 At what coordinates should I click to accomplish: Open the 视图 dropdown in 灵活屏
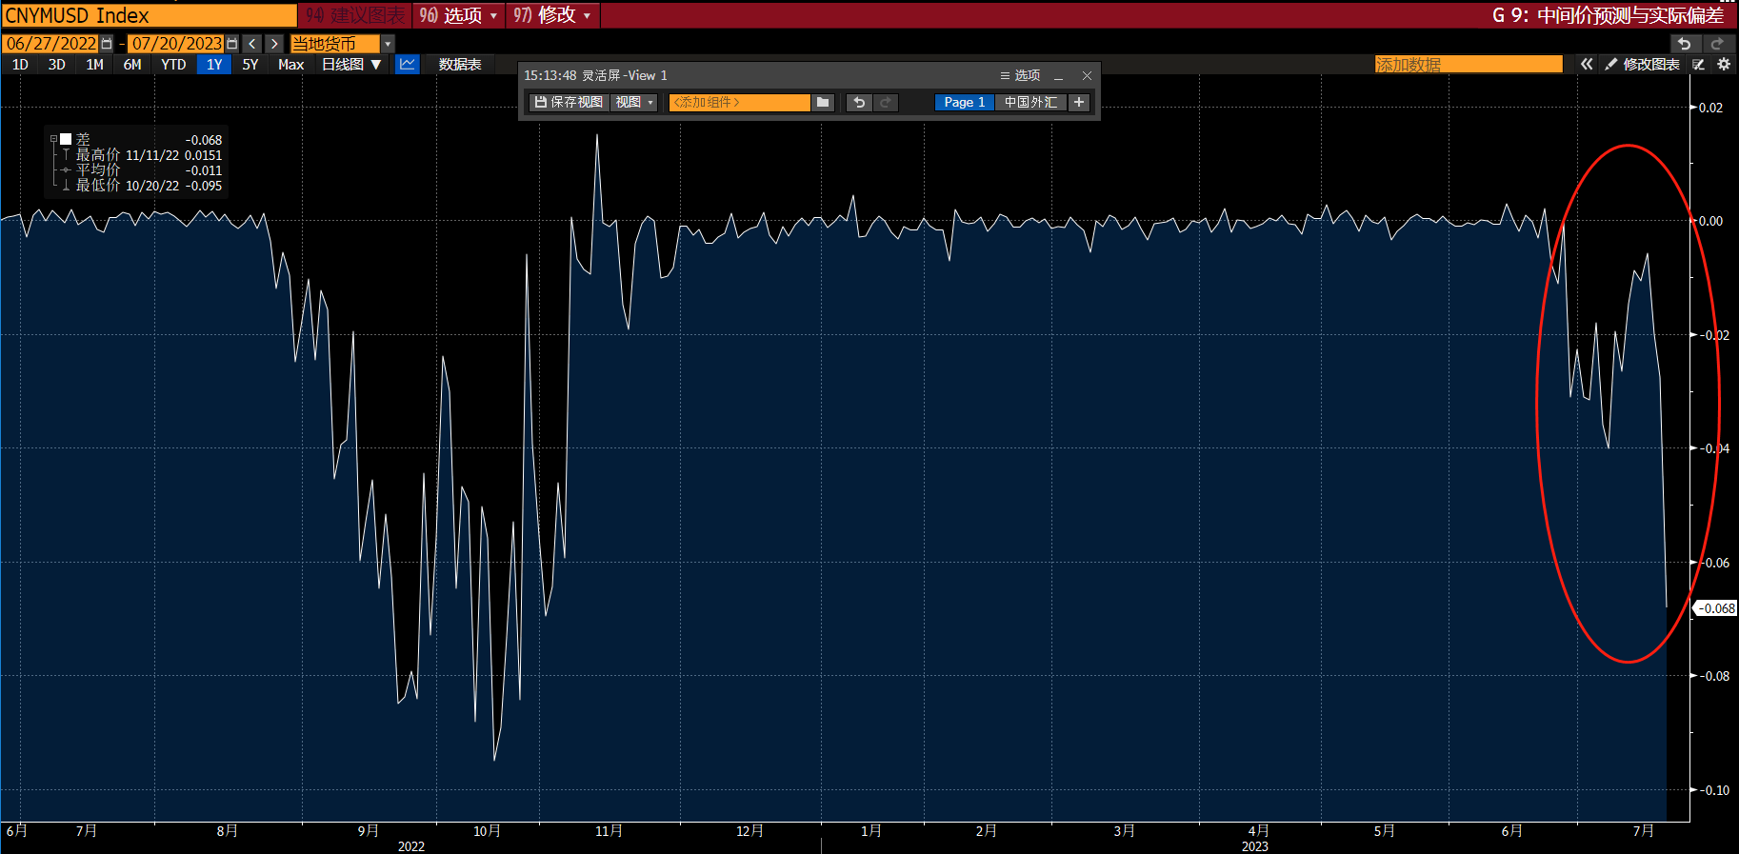click(634, 102)
